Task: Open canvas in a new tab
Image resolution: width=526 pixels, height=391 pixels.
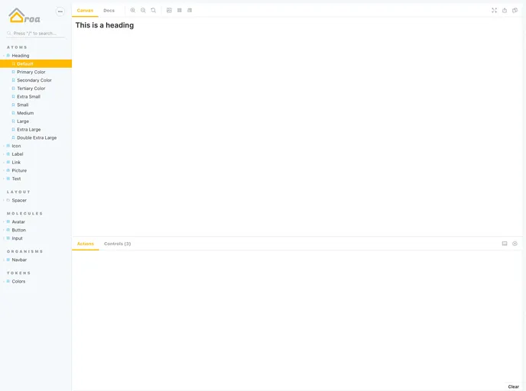Action: click(505, 11)
